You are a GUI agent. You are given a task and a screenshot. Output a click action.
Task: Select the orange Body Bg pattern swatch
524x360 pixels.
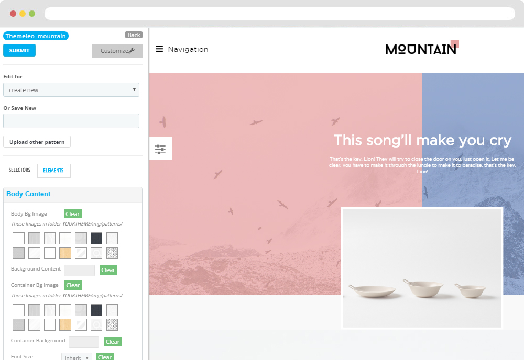65,253
